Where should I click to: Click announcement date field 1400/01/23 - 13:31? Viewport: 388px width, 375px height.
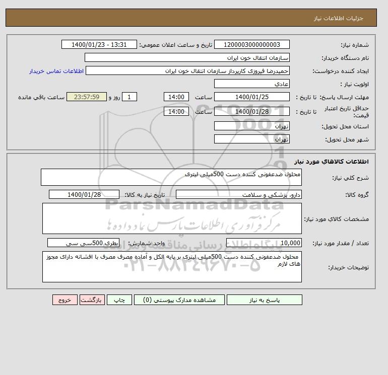(99, 44)
